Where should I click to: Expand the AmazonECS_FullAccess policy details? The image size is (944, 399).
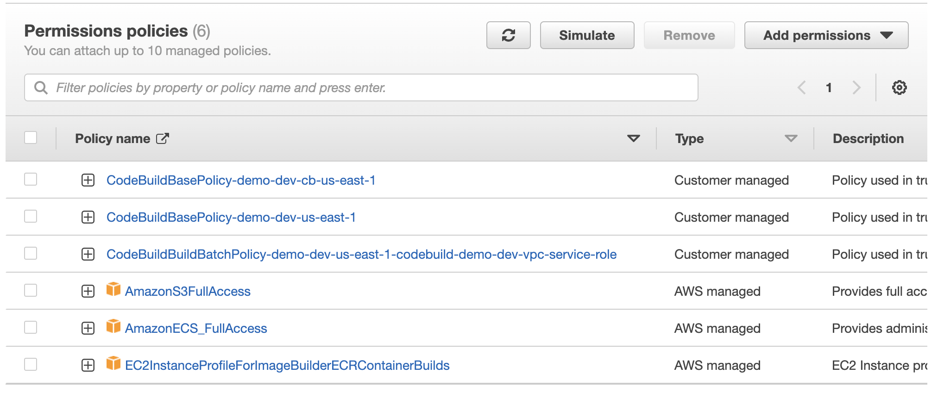[88, 328]
